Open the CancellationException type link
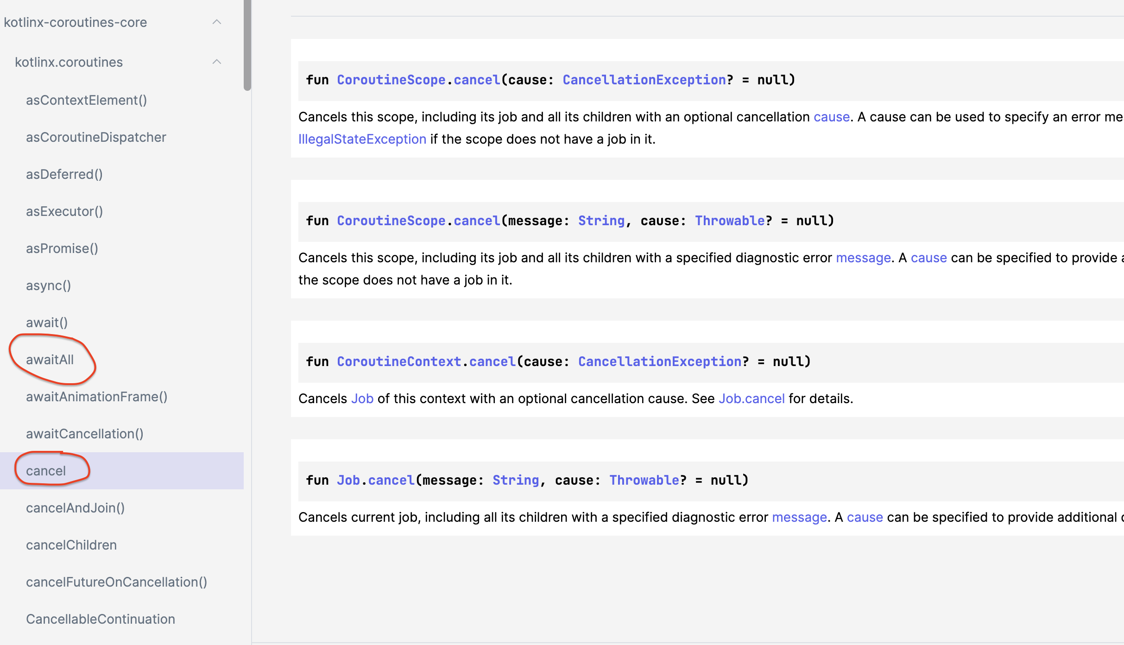Image resolution: width=1124 pixels, height=645 pixels. pyautogui.click(x=644, y=79)
